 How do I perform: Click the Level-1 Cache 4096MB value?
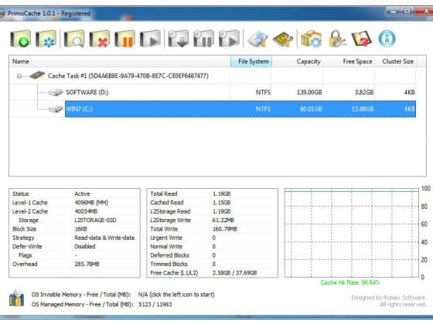91,203
